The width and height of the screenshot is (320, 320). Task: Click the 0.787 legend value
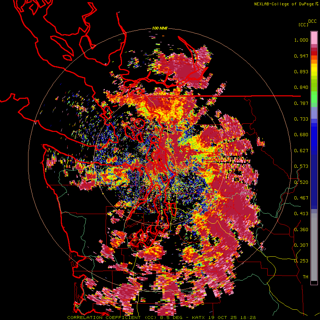pyautogui.click(x=301, y=103)
